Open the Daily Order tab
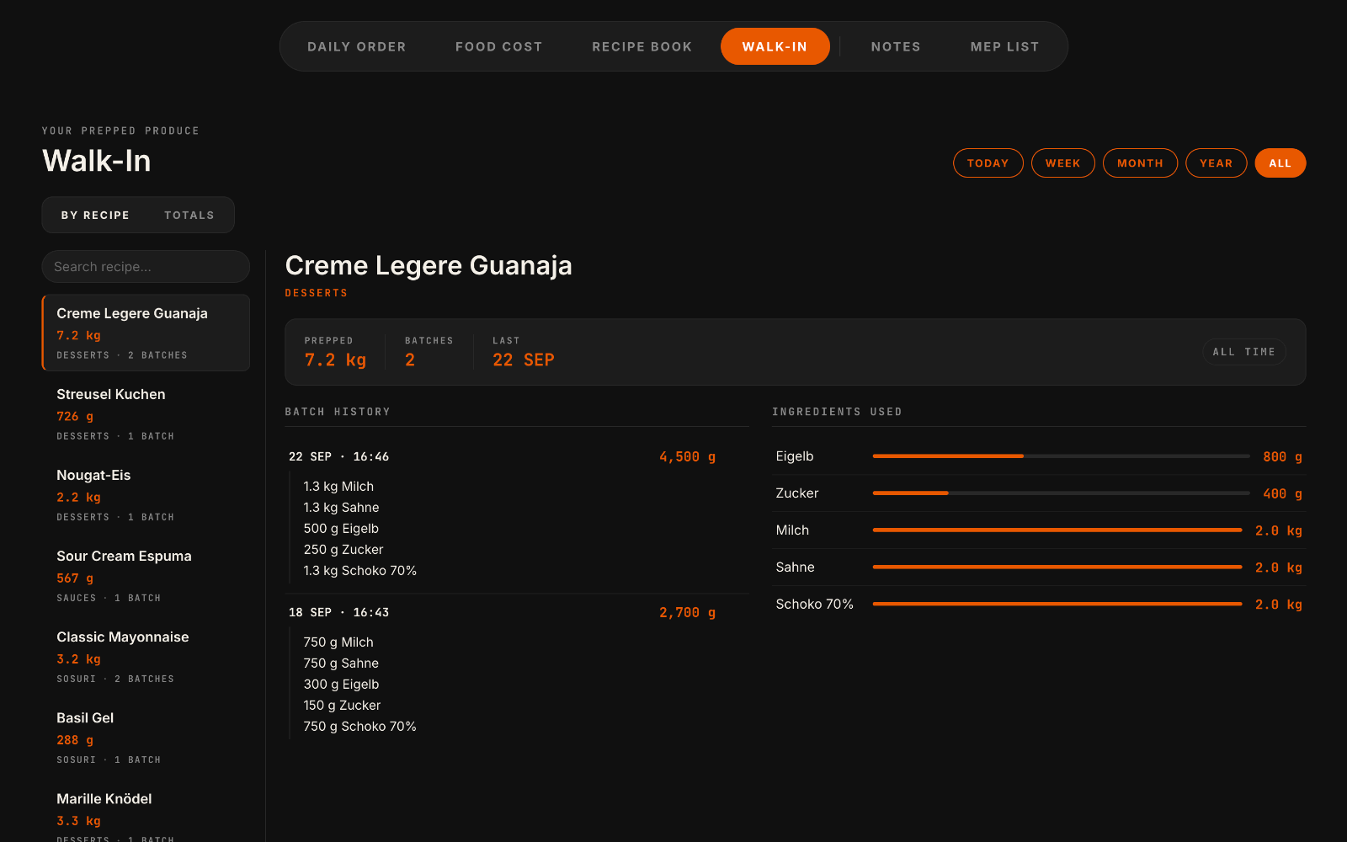1347x842 pixels. tap(356, 46)
